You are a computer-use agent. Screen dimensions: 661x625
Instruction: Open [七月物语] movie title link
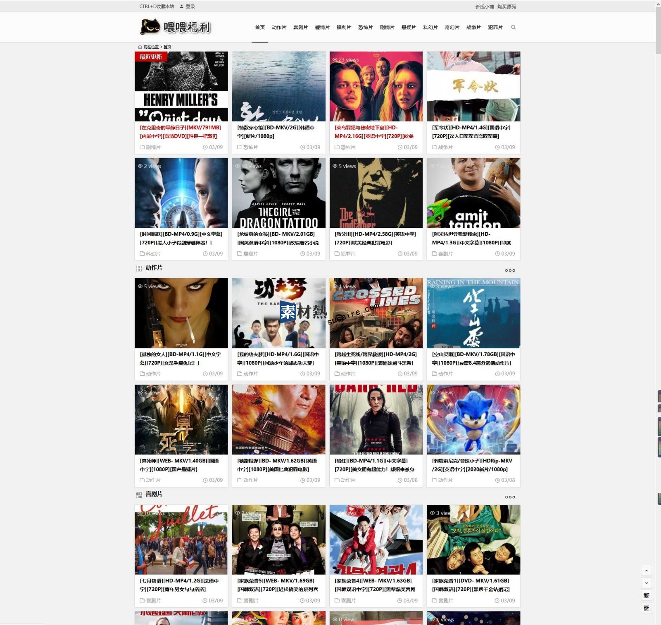[x=179, y=585]
